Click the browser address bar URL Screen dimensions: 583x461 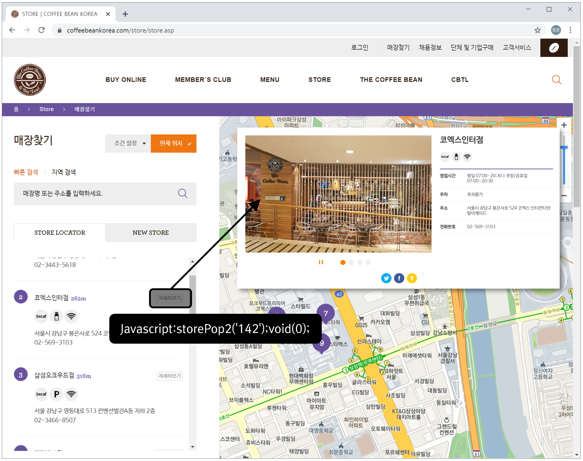point(120,30)
